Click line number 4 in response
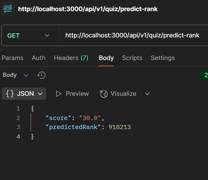Image resolution: width=208 pixels, height=180 pixels. 18,136
